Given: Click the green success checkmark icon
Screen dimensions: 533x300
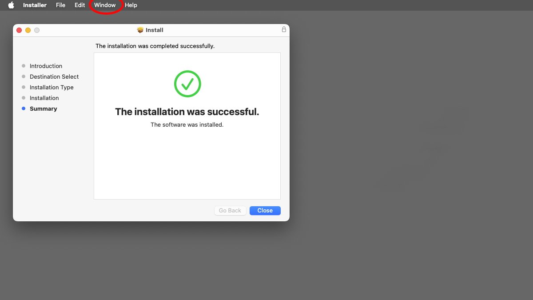Looking at the screenshot, I should click(x=187, y=84).
